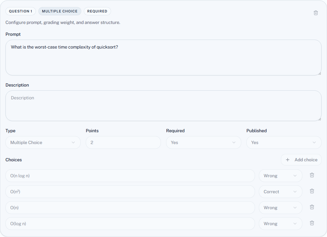Remove the O(log n) choice
The height and width of the screenshot is (237, 327).
click(x=312, y=223)
